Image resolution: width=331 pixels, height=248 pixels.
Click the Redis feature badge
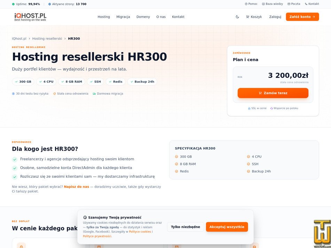pyautogui.click(x=116, y=82)
